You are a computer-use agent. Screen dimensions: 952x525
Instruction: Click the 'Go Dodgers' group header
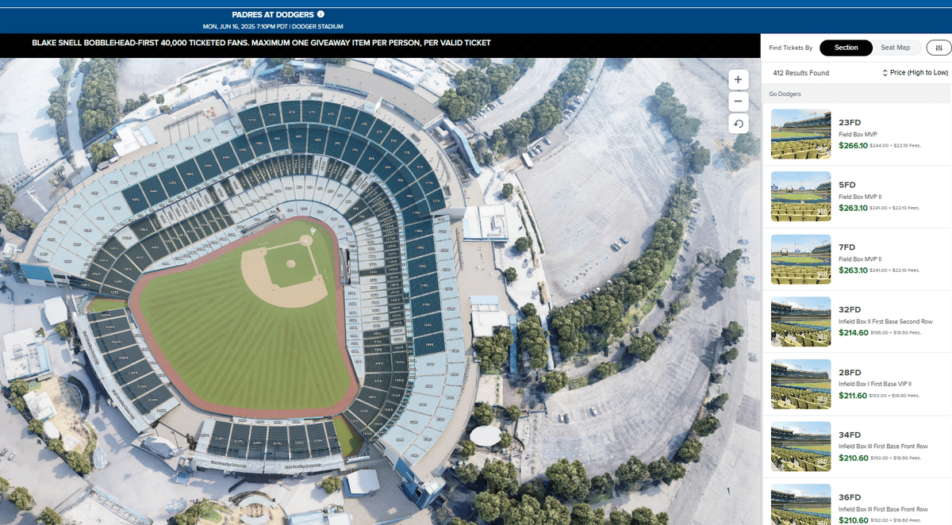[785, 94]
